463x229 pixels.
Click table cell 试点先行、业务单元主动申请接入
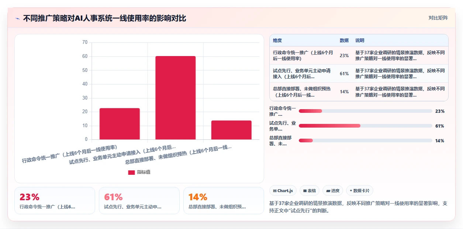coord(302,73)
